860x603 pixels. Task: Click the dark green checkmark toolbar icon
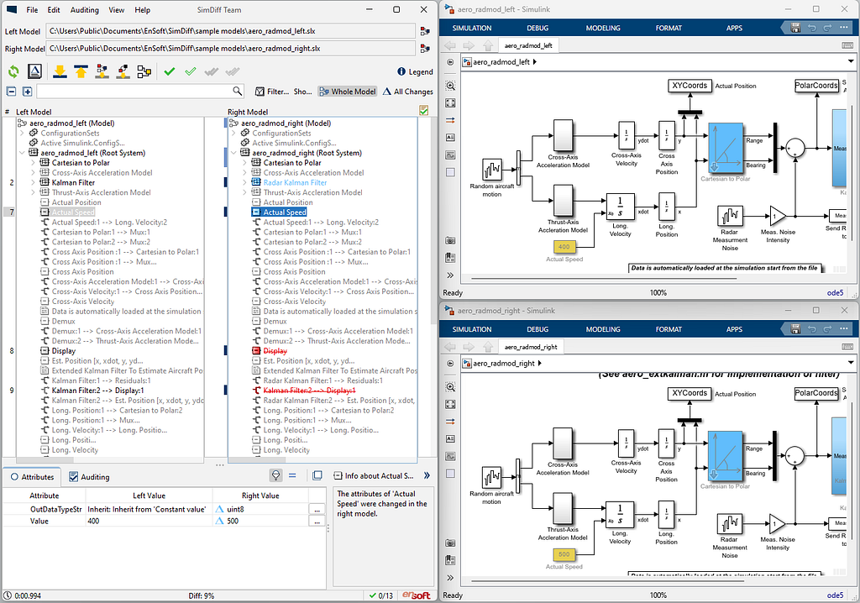pos(170,71)
